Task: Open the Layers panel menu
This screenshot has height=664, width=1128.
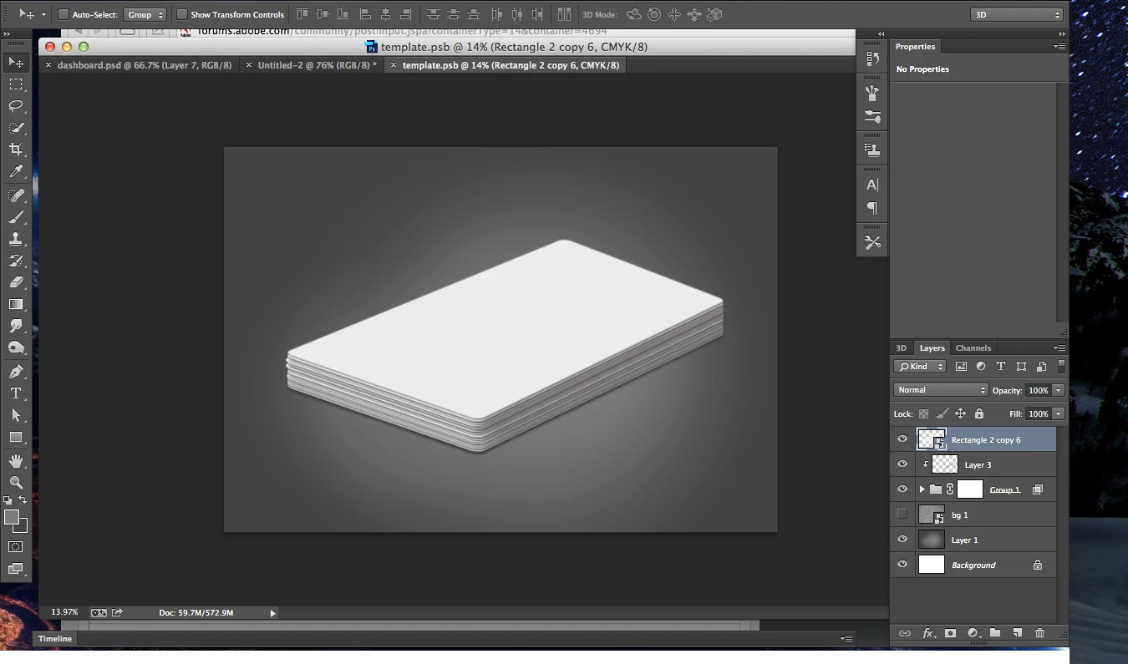Action: [1059, 348]
